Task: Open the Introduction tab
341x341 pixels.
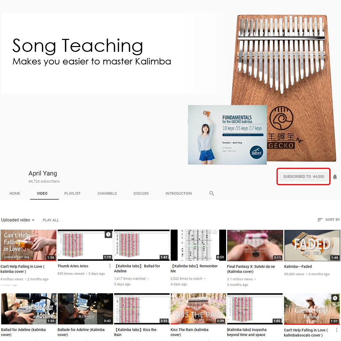Action: tap(179, 193)
